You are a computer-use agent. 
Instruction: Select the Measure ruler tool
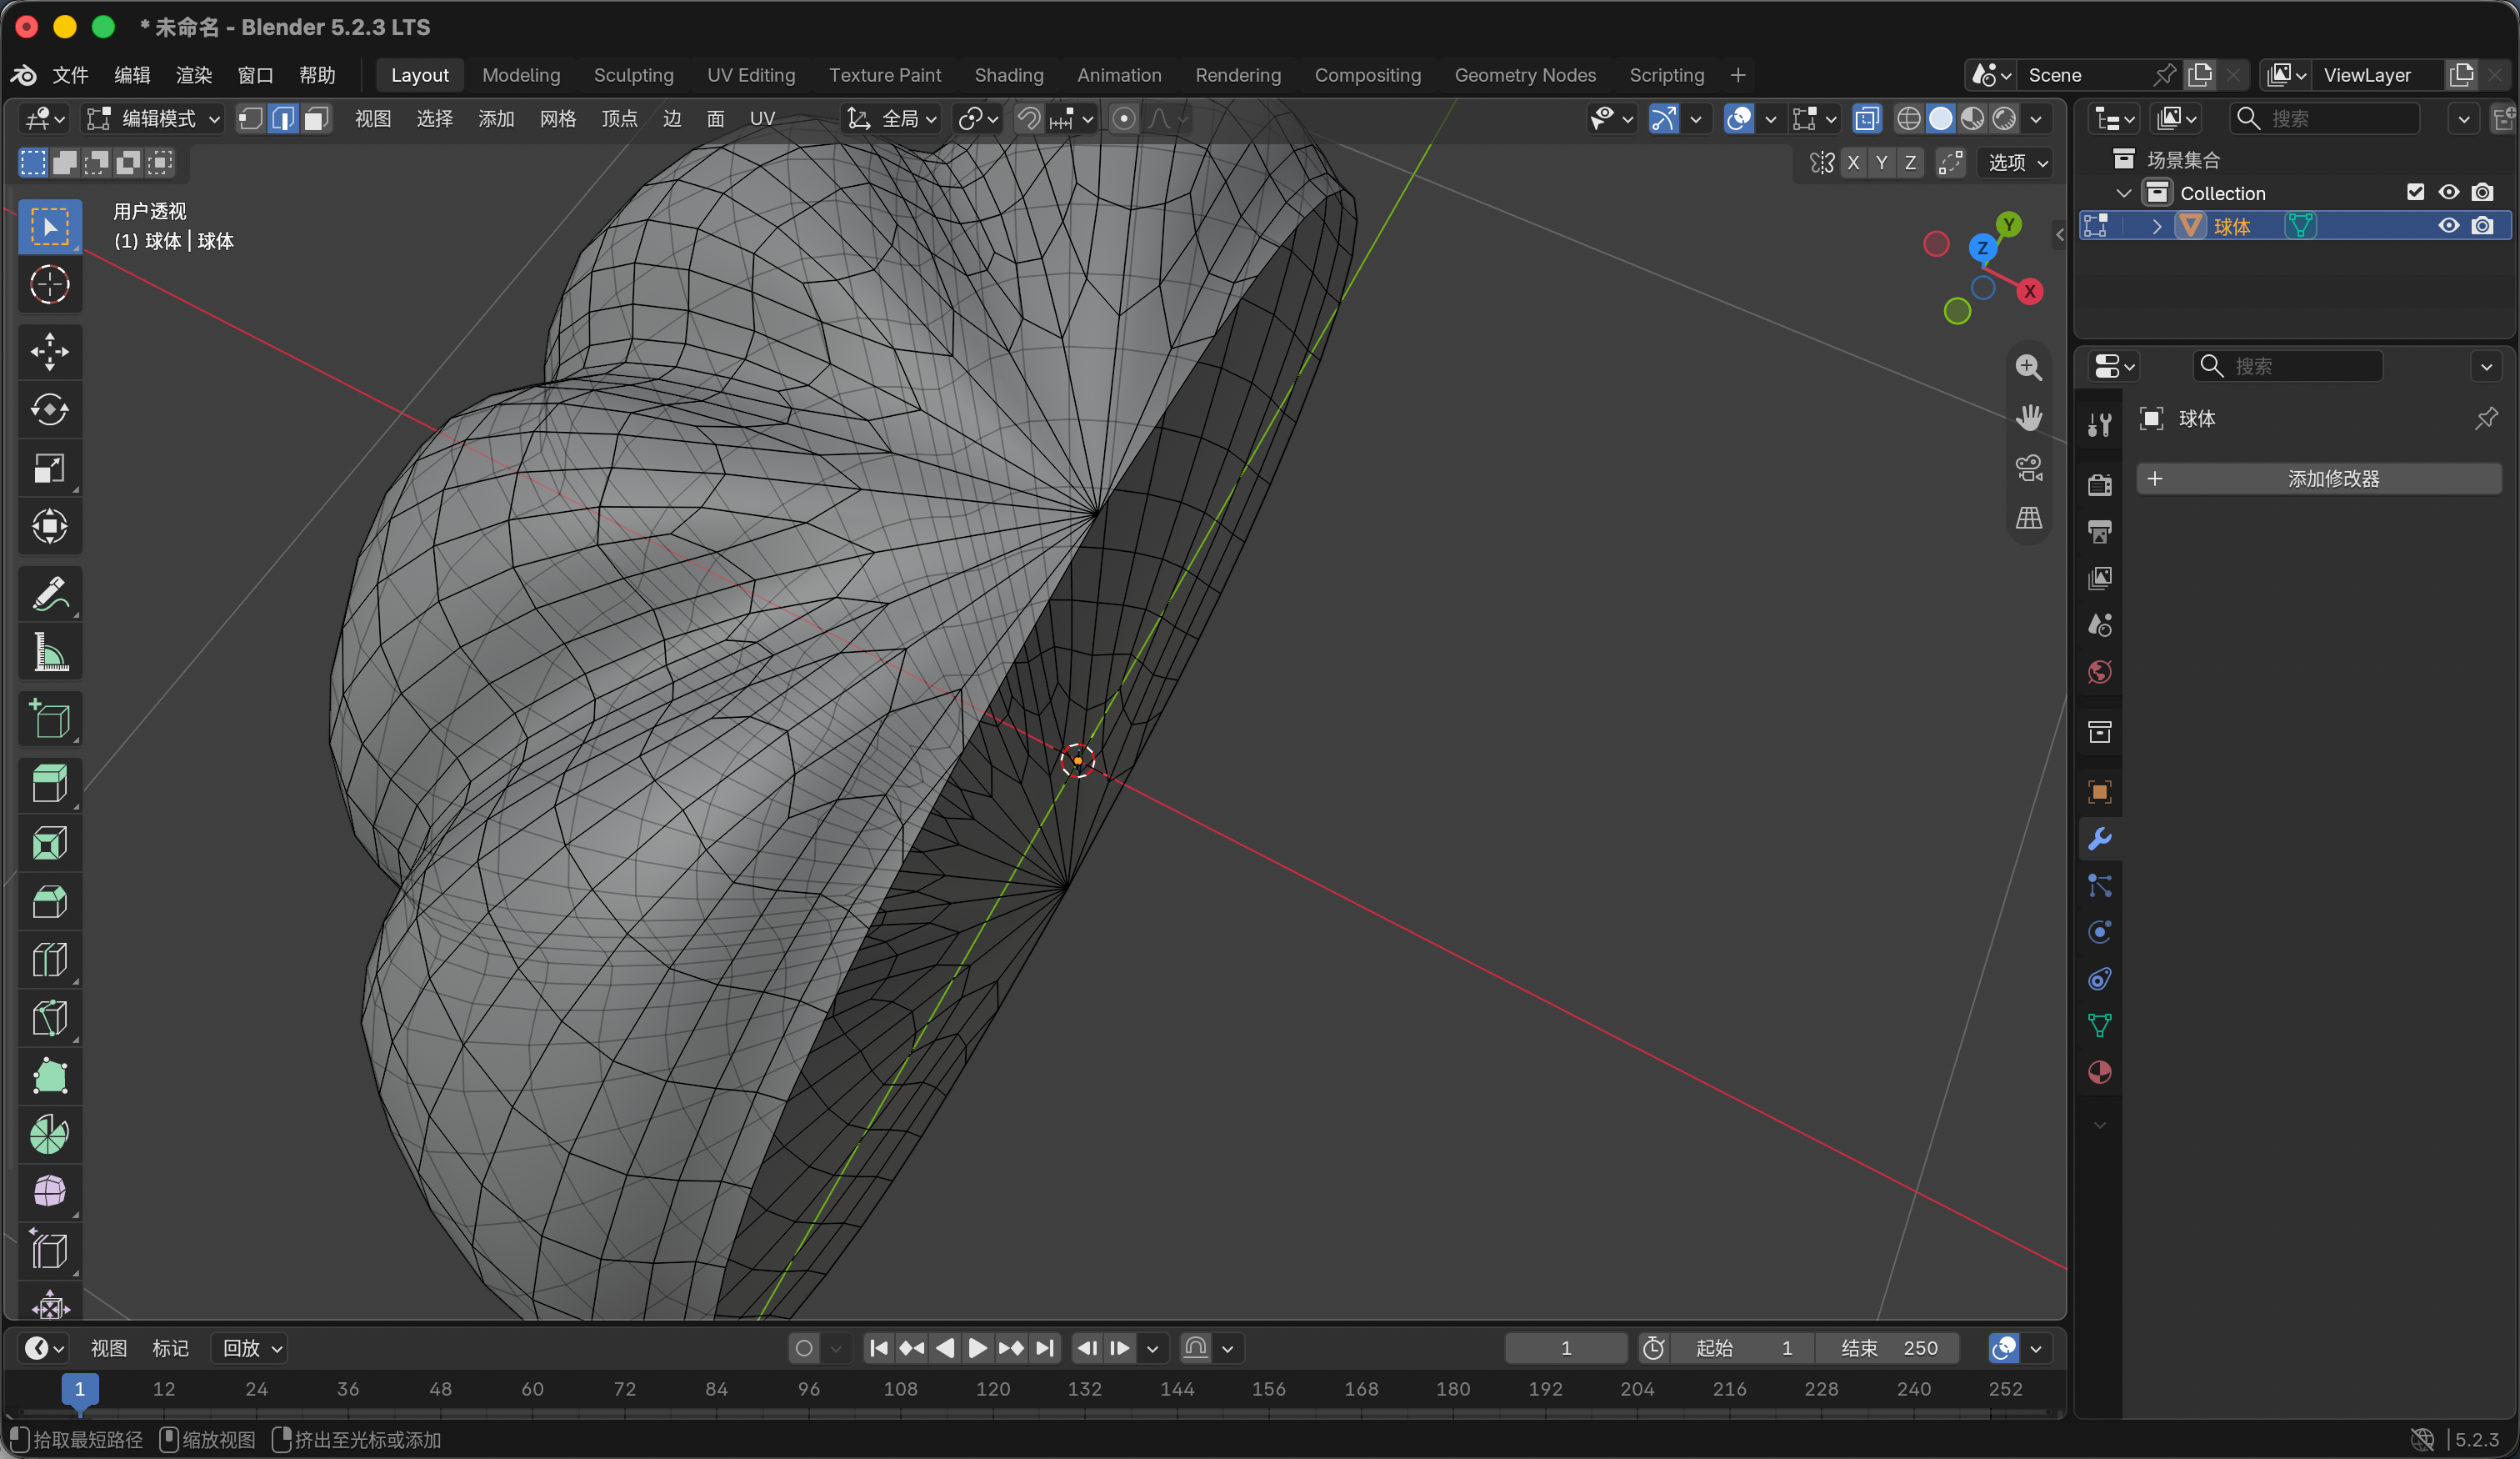pos(49,653)
